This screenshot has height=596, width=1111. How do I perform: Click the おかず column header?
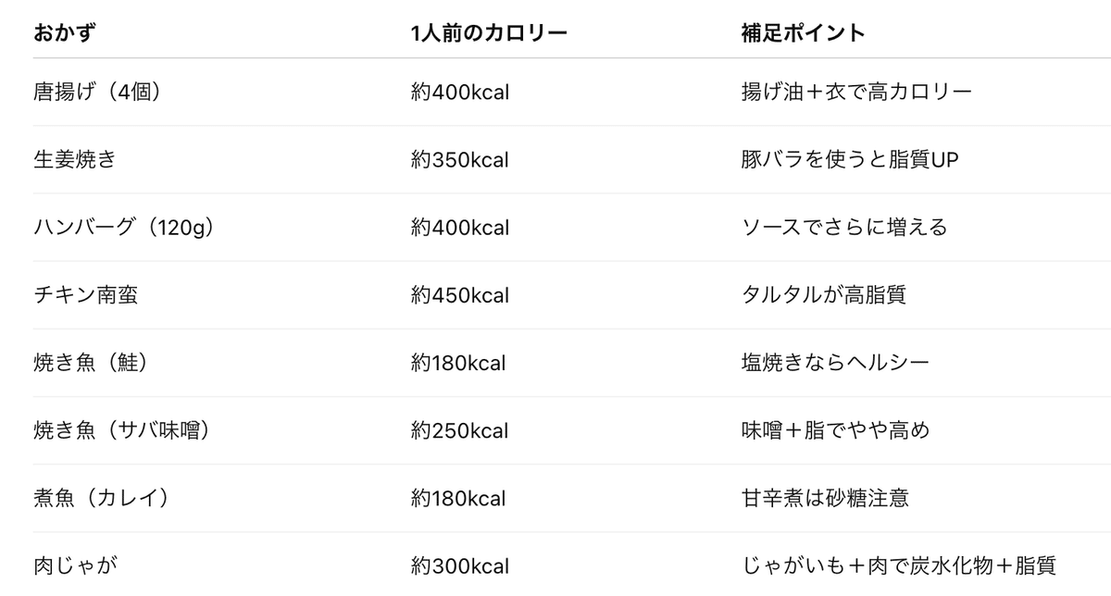[64, 33]
